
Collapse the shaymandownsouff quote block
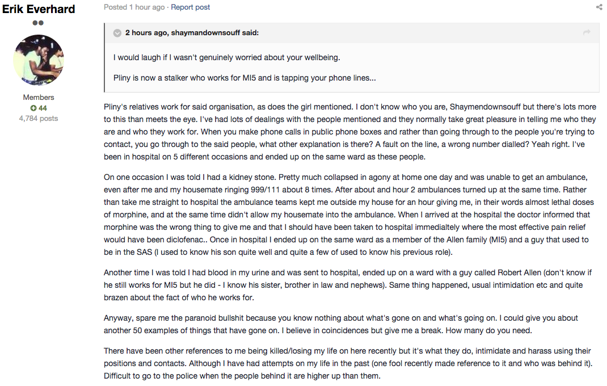point(117,33)
